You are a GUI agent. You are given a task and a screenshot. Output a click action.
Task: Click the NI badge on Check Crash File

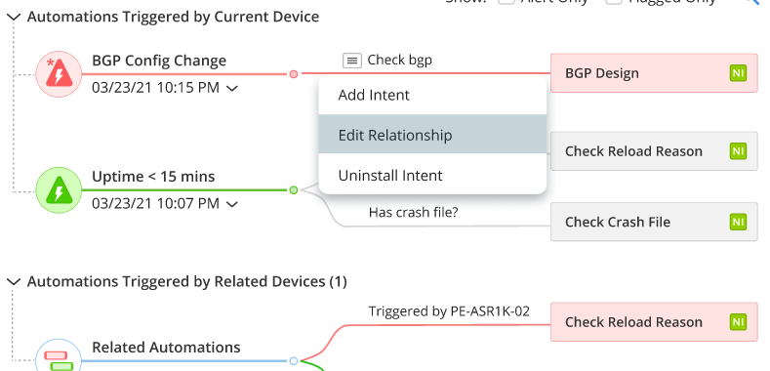tap(738, 222)
